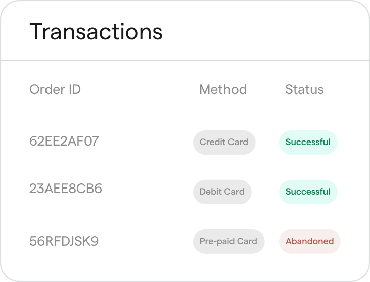Click the payment method of order 23AEE8CB6
The image size is (370, 282).
[222, 192]
